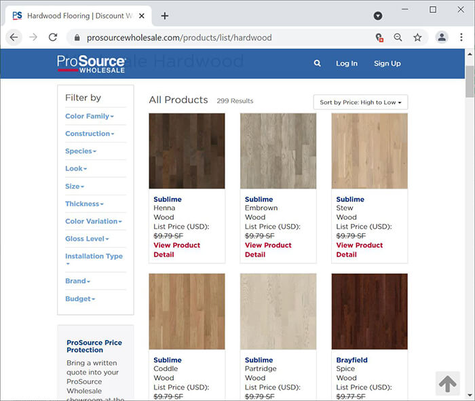Screen dimensions: 475x401
Task: Click the scroll-to-top arrow button
Action: [x=448, y=383]
